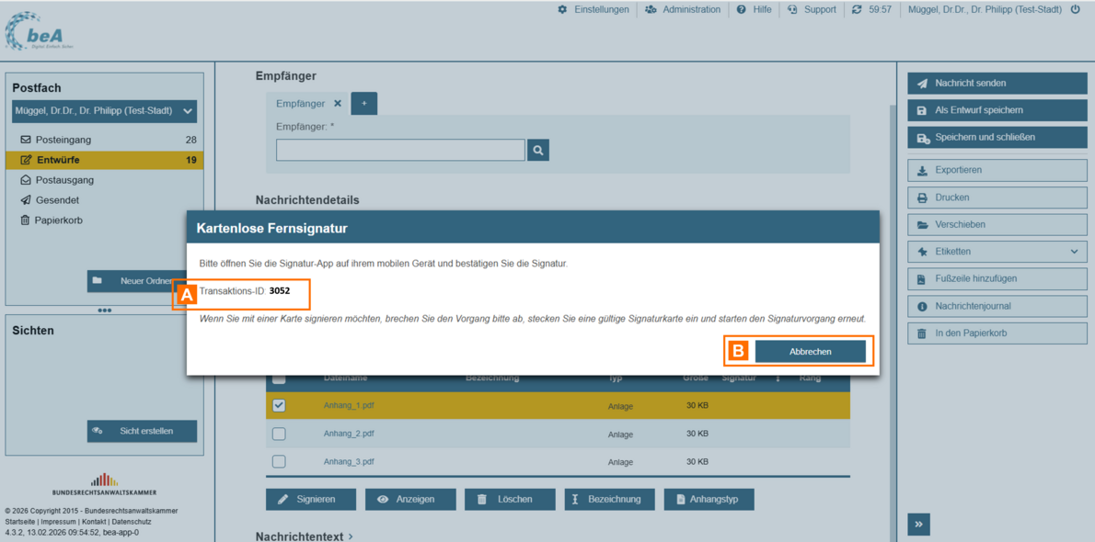1095x542 pixels.
Task: Add new recipient with plus icon
Action: tap(363, 104)
